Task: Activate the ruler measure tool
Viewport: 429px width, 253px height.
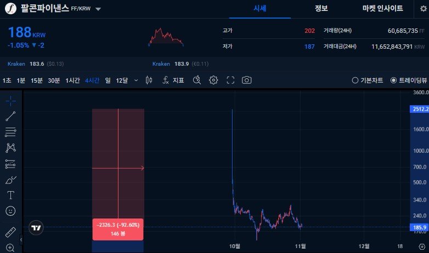Action: (x=10, y=232)
